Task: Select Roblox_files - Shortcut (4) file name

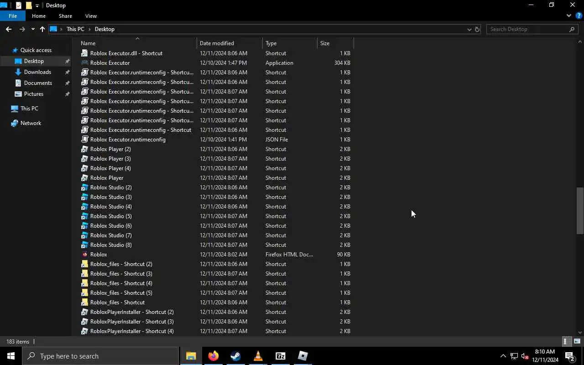Action: click(121, 283)
